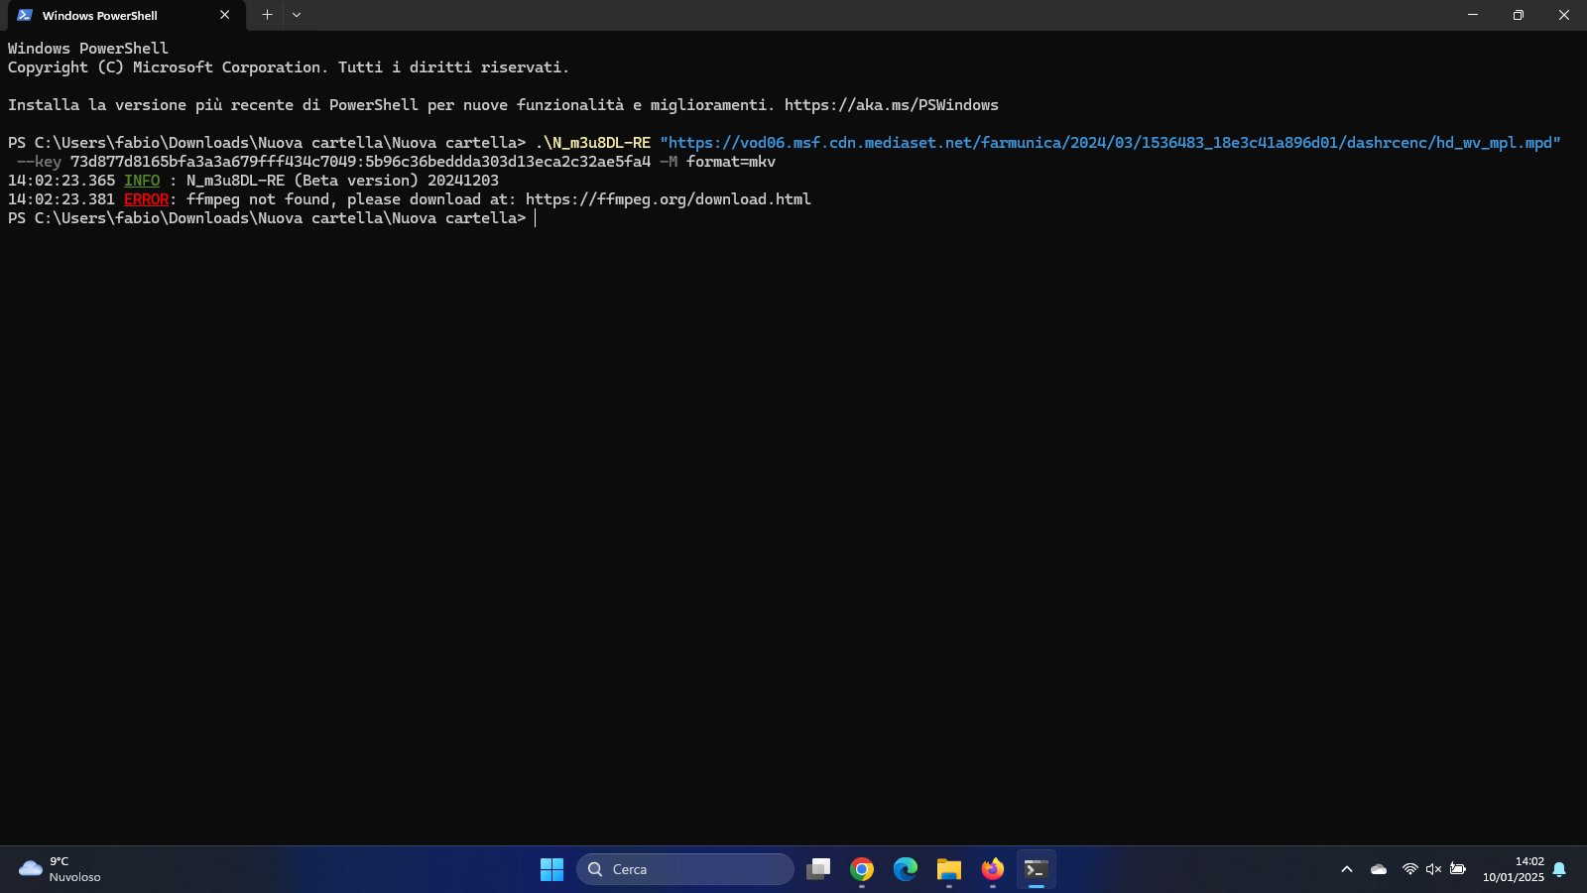Launch Microsoft Edge from the taskbar
1587x893 pixels.
click(x=906, y=869)
